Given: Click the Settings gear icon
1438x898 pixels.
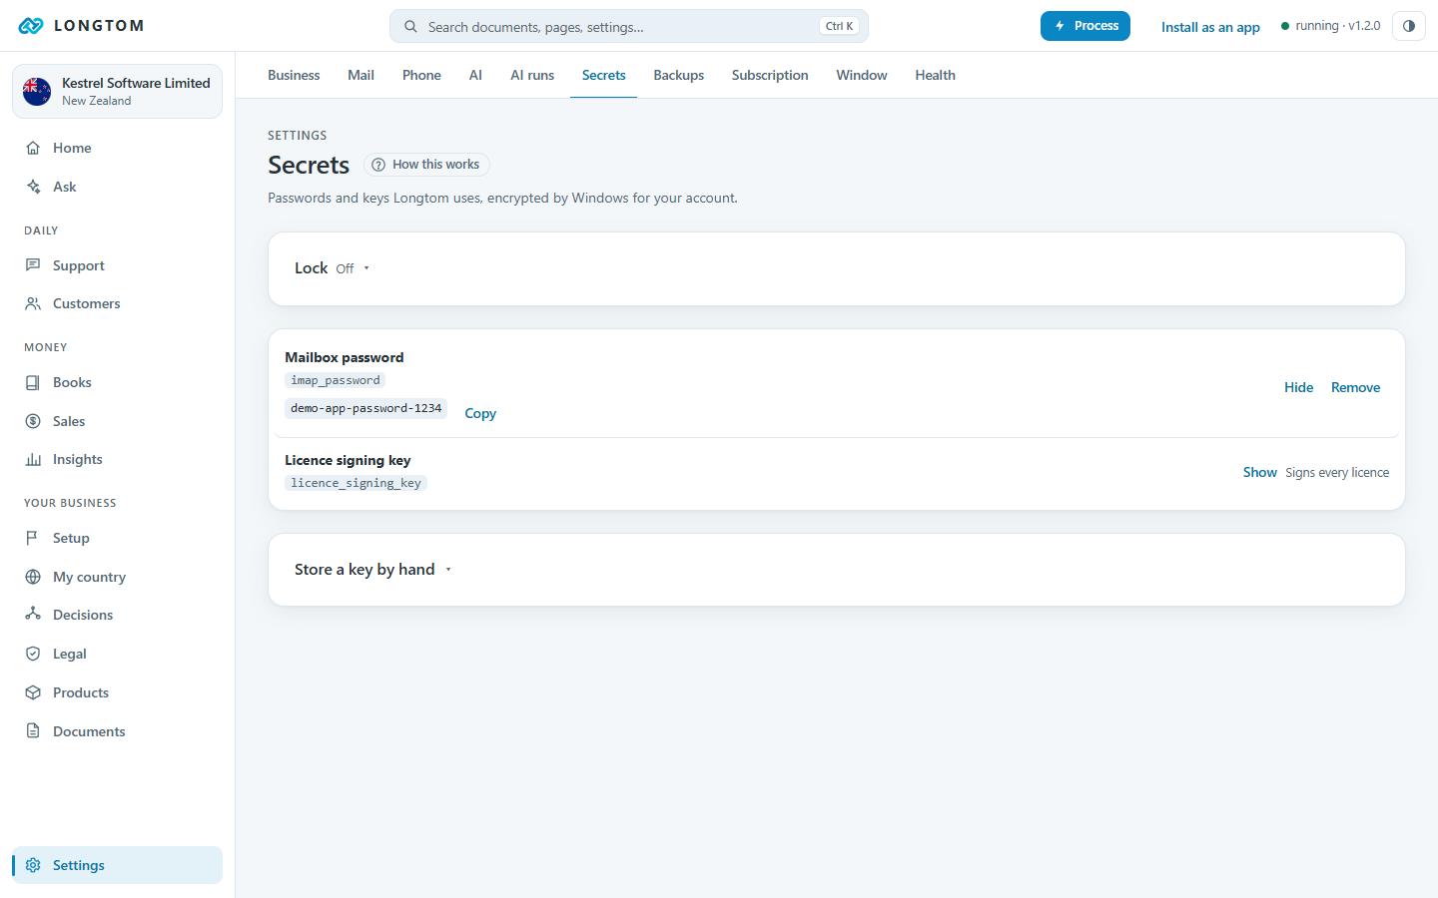Looking at the screenshot, I should point(33,865).
